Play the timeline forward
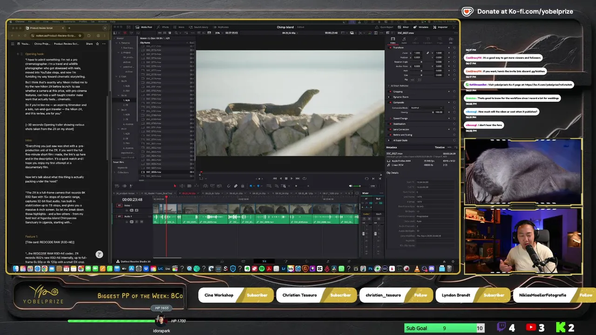 [291, 178]
